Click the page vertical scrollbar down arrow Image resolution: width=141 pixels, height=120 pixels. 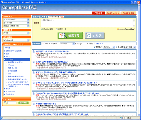coord(139,115)
